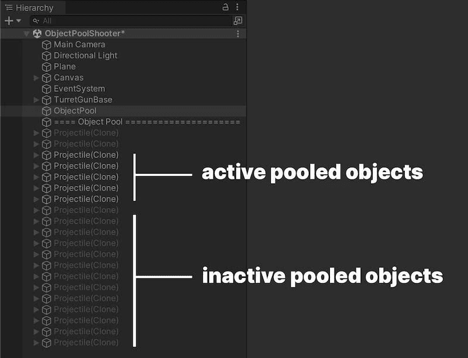Click the scene icon beside ObjectPoolShooter
Viewport: 468px width, 358px height.
point(36,33)
